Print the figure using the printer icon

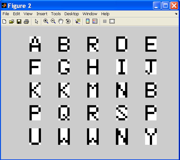click(x=26, y=22)
